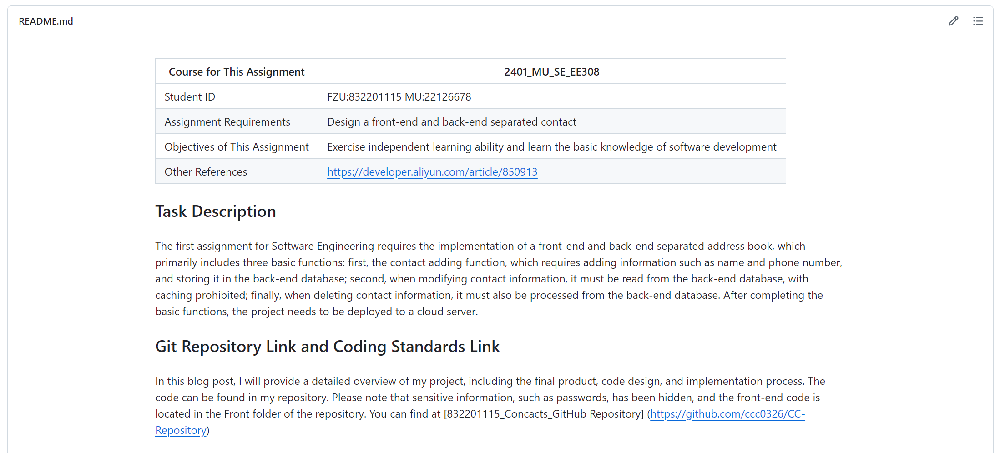Viewport: 1005px width, 453px height.
Task: Click the "Design a front-end" requirement cell
Action: point(451,122)
